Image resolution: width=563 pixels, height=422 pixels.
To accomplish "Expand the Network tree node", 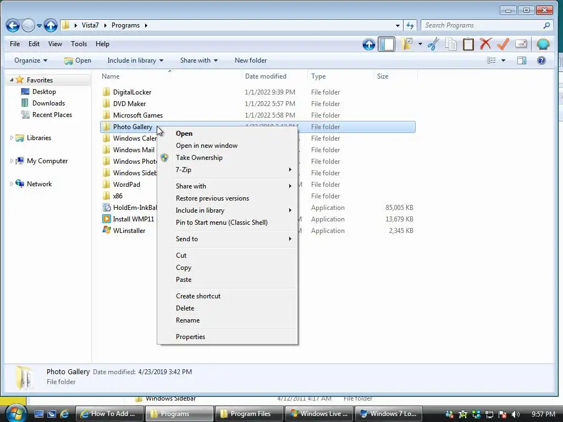I will coord(12,184).
